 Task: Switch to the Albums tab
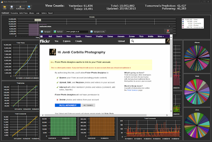(x=31, y=13)
